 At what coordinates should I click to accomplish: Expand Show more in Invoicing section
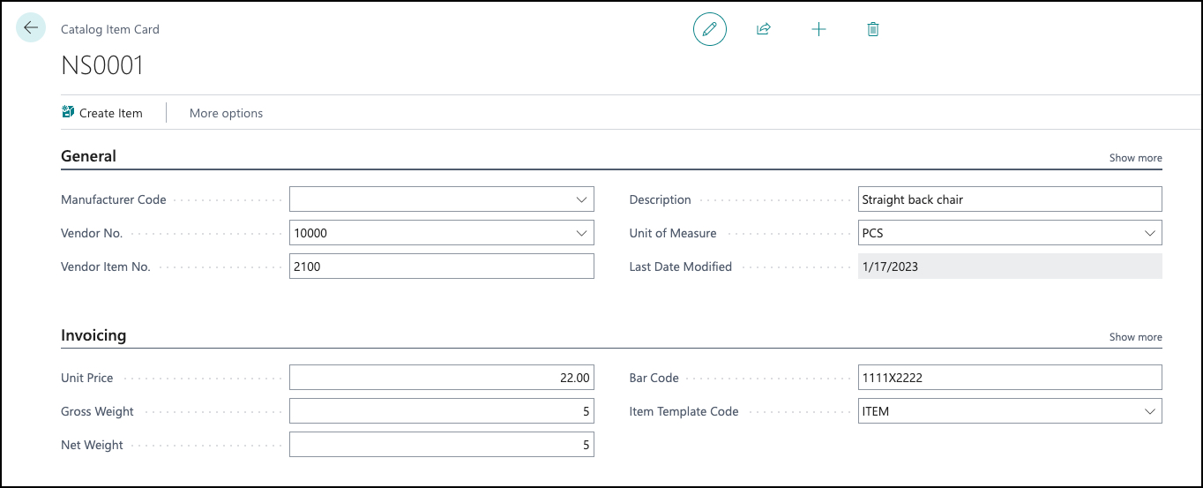coord(1135,337)
